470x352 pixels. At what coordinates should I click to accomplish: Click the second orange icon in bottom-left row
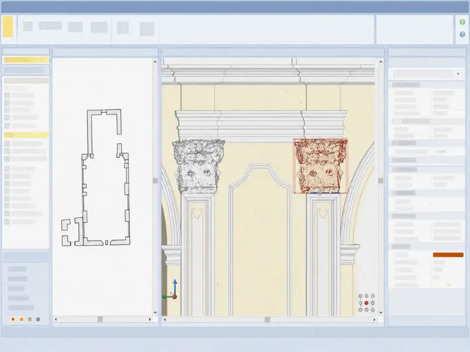point(21,319)
